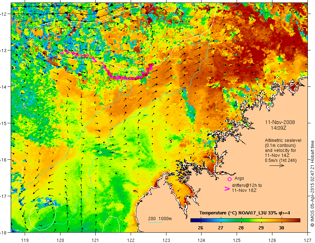This screenshot has height=243, width=315.
Task: Click the longitude axis label 119
Action: (25, 240)
